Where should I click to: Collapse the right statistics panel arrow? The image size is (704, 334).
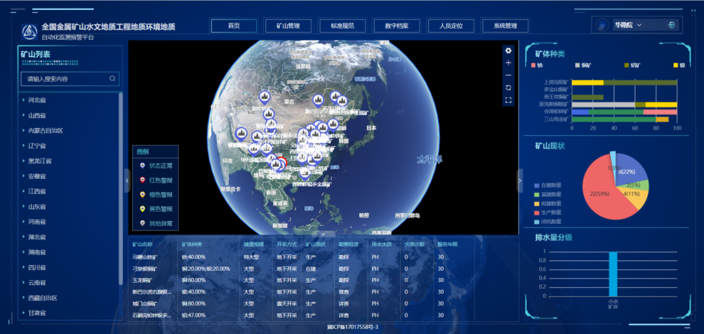(520, 181)
